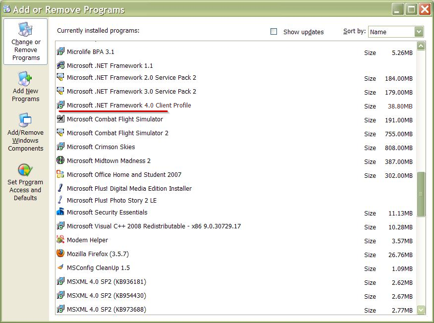Click the Microsoft Office Home and Student icon
Screen dimensions: 434x323
click(x=60, y=174)
